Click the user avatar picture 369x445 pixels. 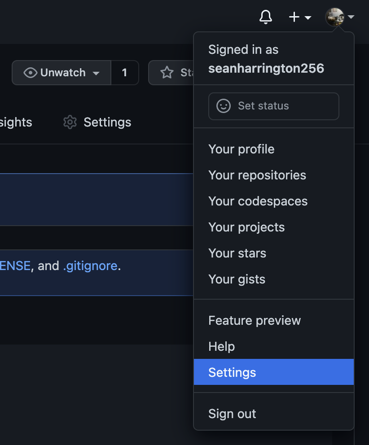[334, 17]
